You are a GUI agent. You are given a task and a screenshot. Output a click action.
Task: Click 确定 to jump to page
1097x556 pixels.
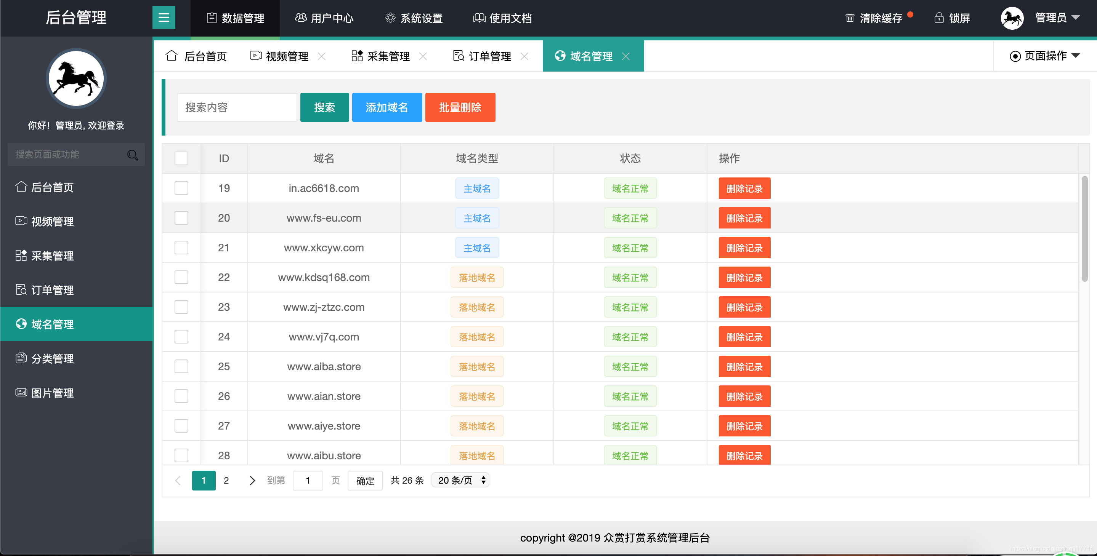pyautogui.click(x=365, y=480)
